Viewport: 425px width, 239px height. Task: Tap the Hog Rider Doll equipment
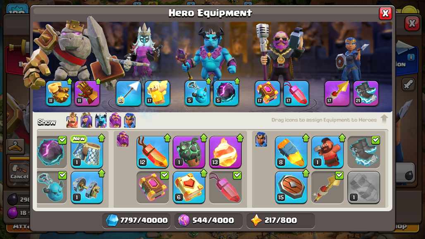(x=327, y=152)
